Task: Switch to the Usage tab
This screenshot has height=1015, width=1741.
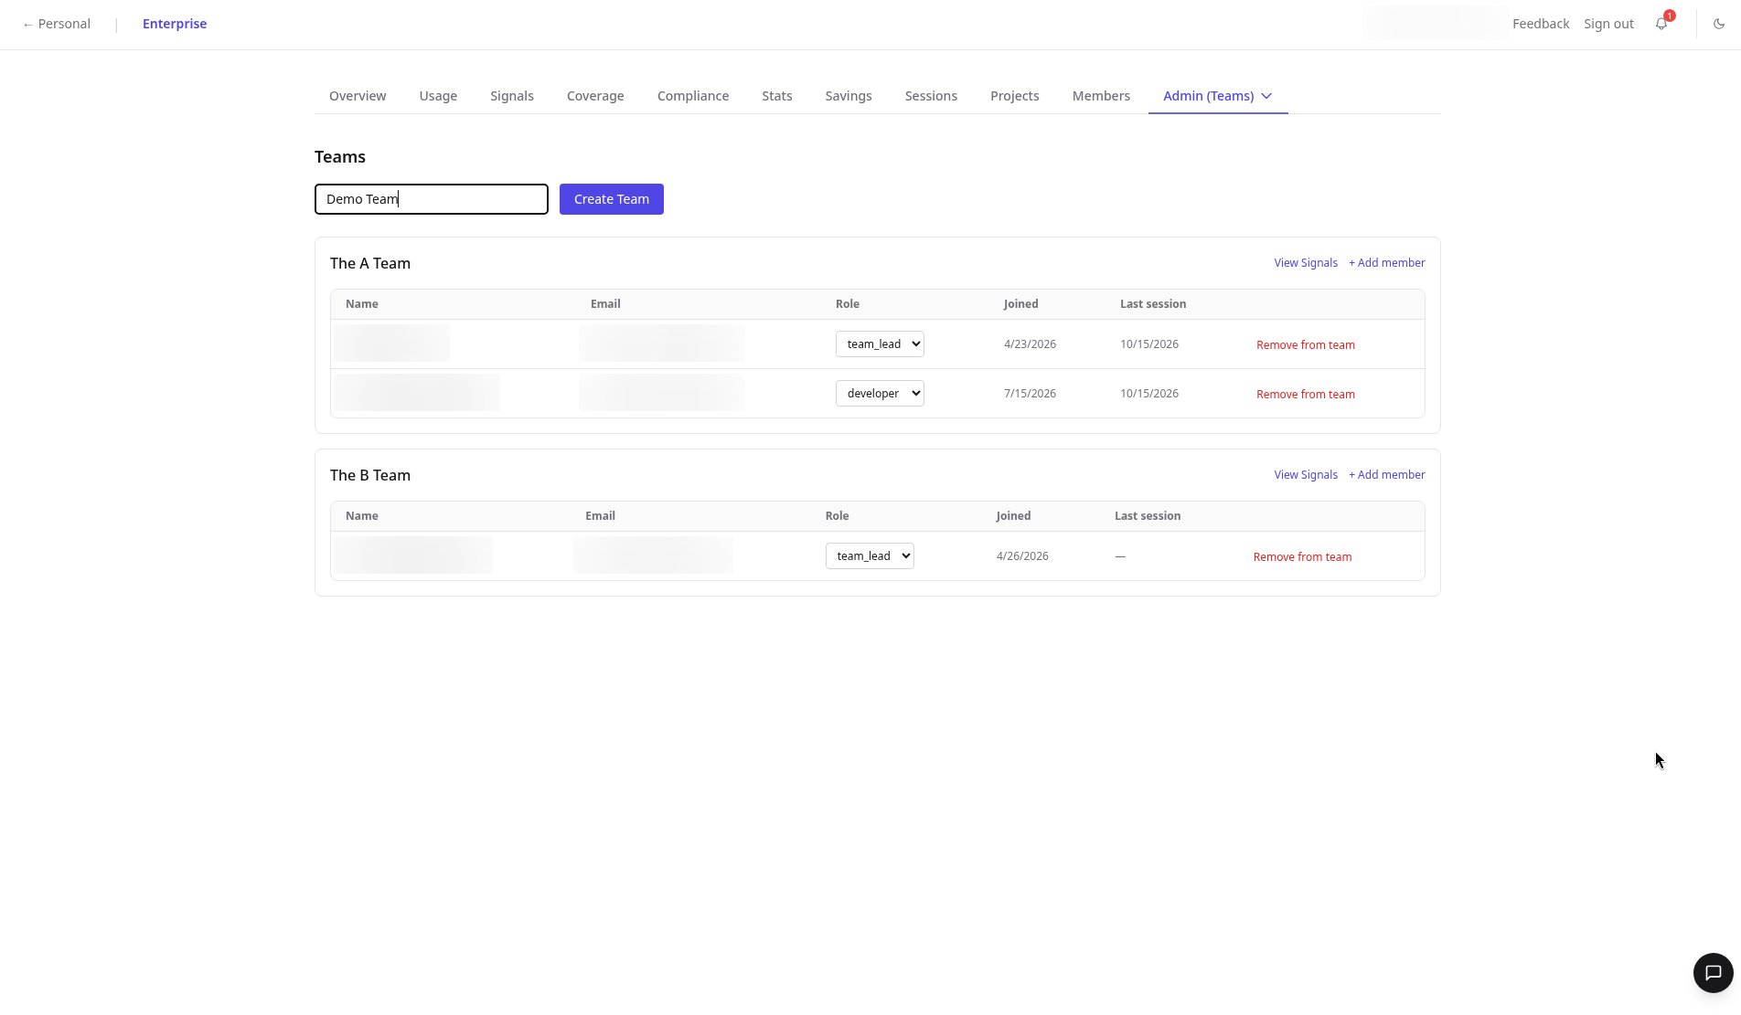Action: click(438, 96)
